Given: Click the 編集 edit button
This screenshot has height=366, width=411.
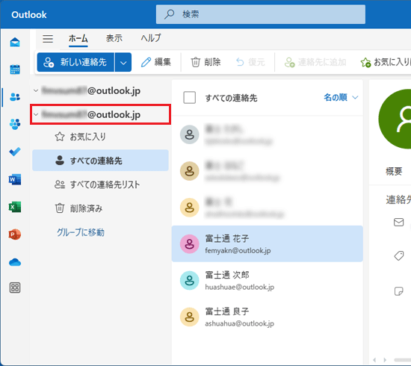Looking at the screenshot, I should coord(156,62).
